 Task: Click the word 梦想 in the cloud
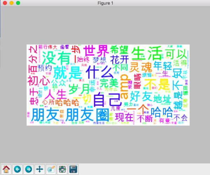99,60
